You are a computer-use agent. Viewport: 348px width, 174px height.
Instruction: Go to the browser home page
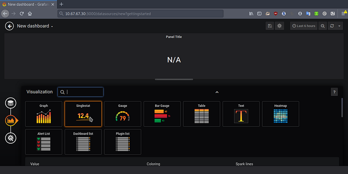click(30, 13)
